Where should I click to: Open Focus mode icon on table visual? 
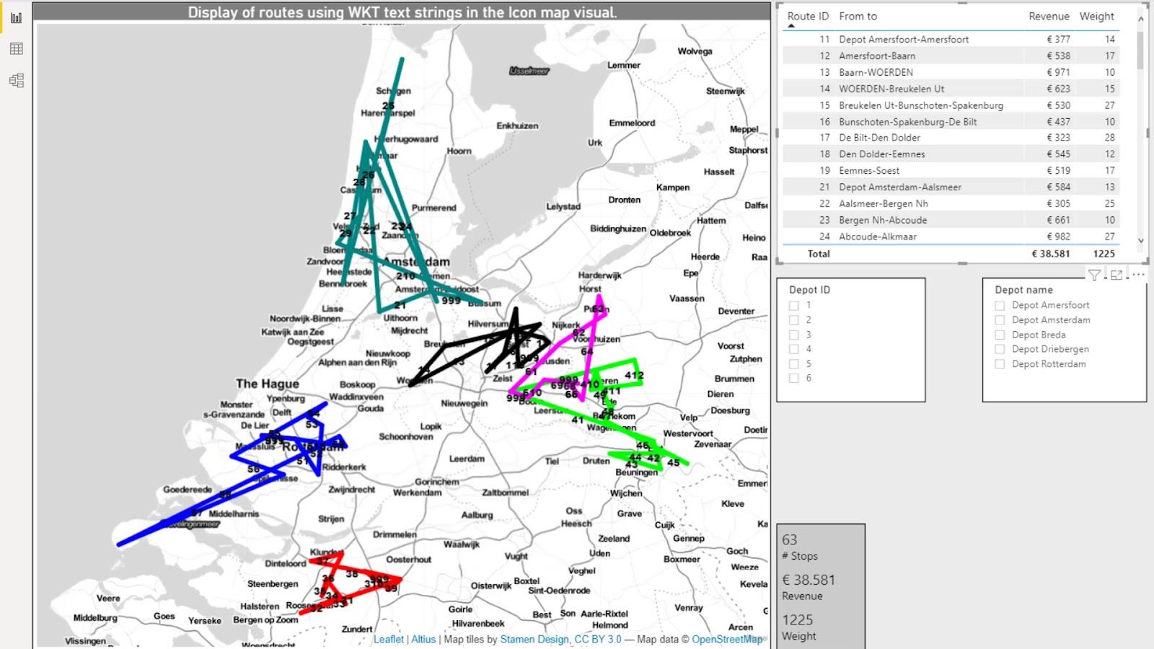pos(1116,275)
